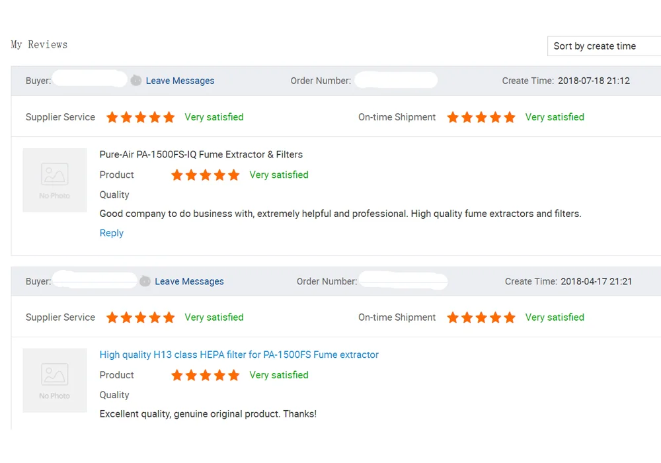Click "Very satisfied" beside Pure-Air Product Quality stars

278,175
